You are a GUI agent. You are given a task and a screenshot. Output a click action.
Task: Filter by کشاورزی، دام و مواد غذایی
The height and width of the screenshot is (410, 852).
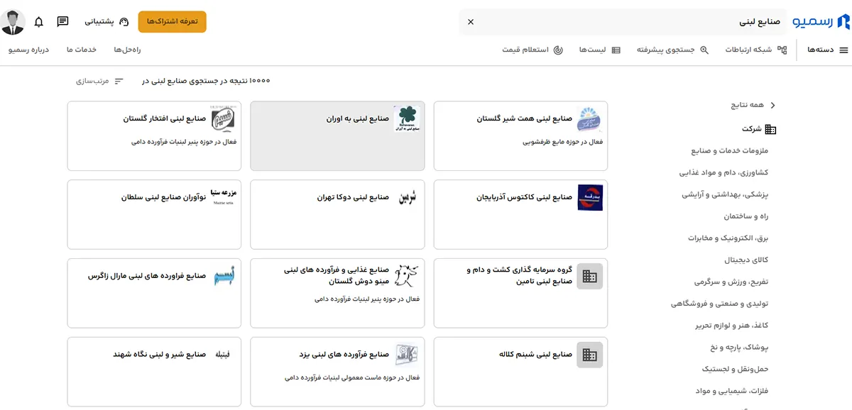coord(724,172)
